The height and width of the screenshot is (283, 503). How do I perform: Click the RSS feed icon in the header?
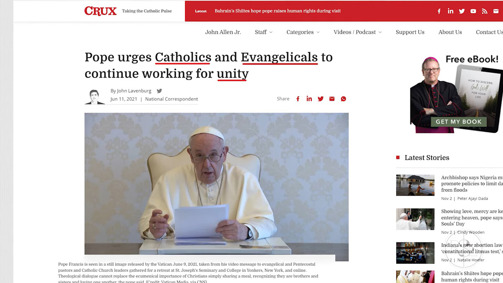pyautogui.click(x=485, y=11)
